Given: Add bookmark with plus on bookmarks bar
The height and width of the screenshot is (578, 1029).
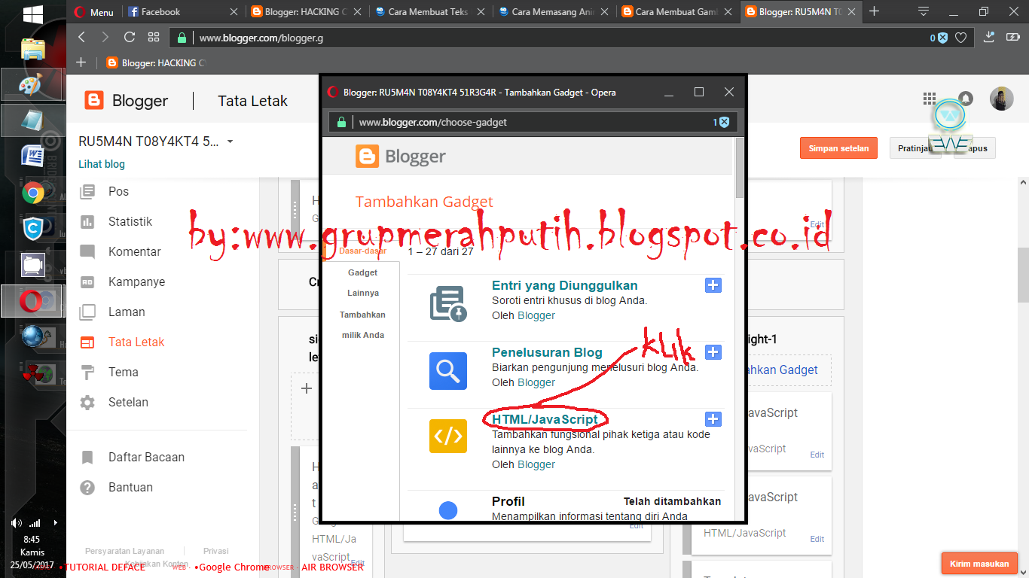Looking at the screenshot, I should [81, 62].
